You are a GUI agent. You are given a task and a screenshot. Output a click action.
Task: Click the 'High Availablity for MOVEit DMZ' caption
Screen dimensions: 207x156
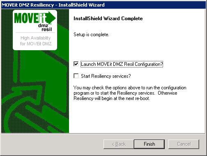(x=36, y=41)
